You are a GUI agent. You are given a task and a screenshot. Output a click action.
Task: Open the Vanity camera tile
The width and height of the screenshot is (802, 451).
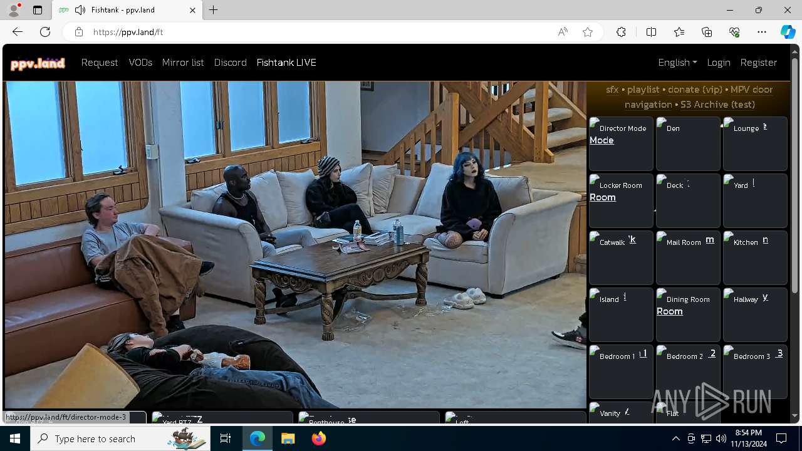pos(621,412)
